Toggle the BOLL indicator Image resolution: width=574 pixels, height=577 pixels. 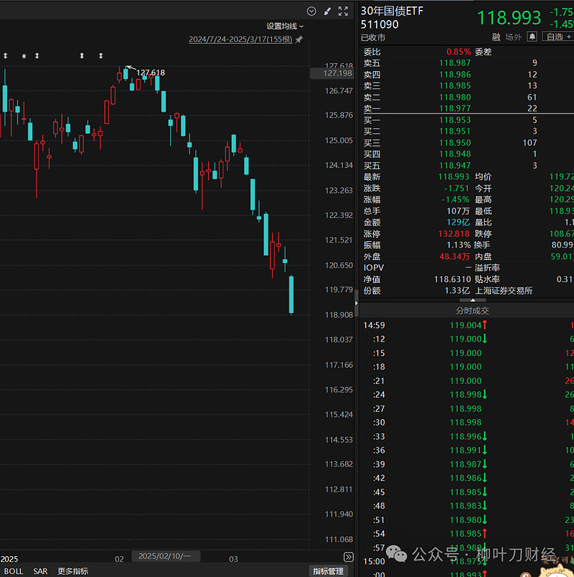pos(13,570)
